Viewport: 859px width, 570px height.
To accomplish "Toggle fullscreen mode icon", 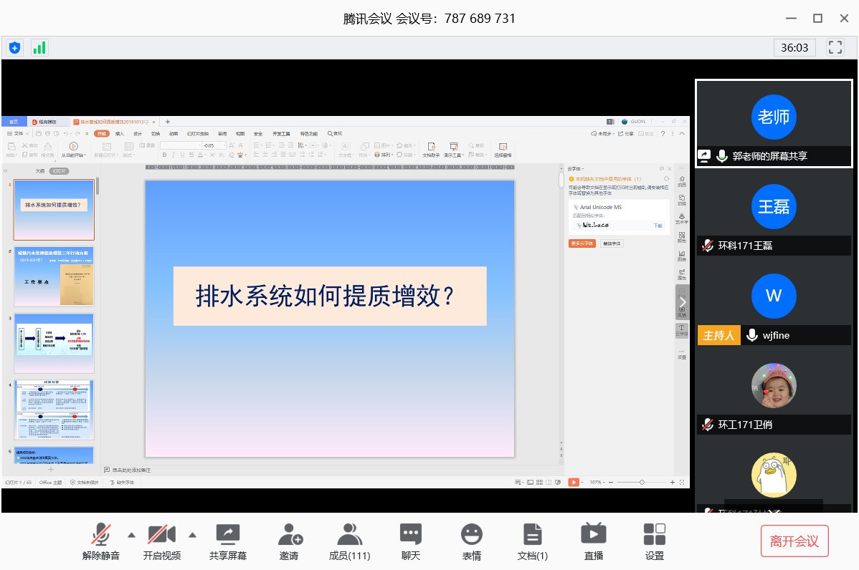I will (835, 48).
